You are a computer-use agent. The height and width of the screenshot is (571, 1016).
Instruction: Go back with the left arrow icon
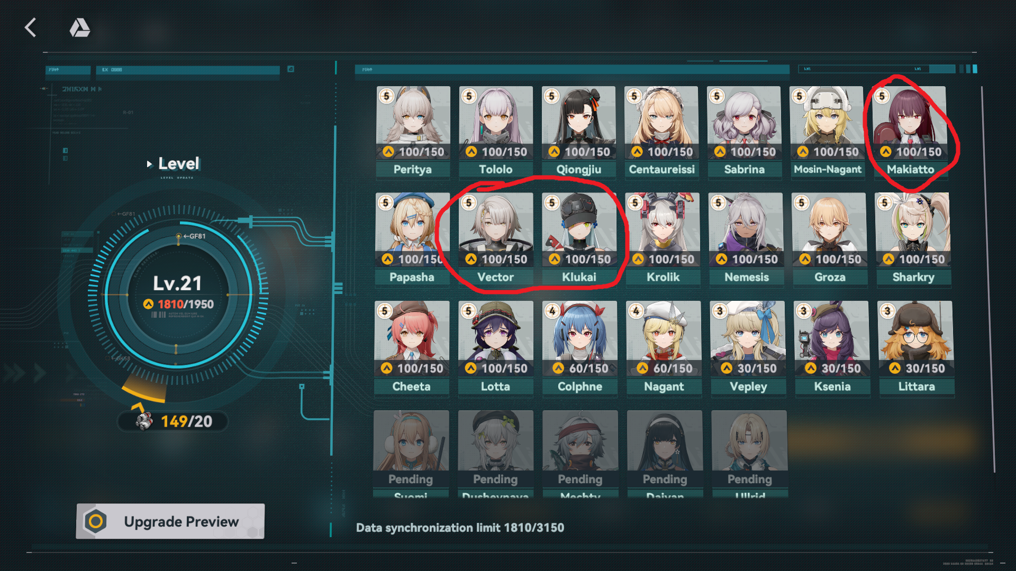coord(31,27)
